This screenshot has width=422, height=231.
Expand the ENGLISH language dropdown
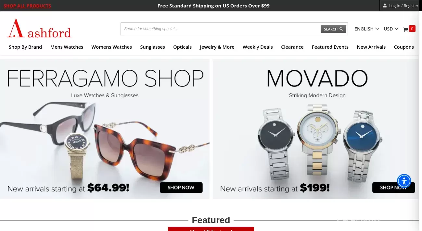(x=366, y=29)
